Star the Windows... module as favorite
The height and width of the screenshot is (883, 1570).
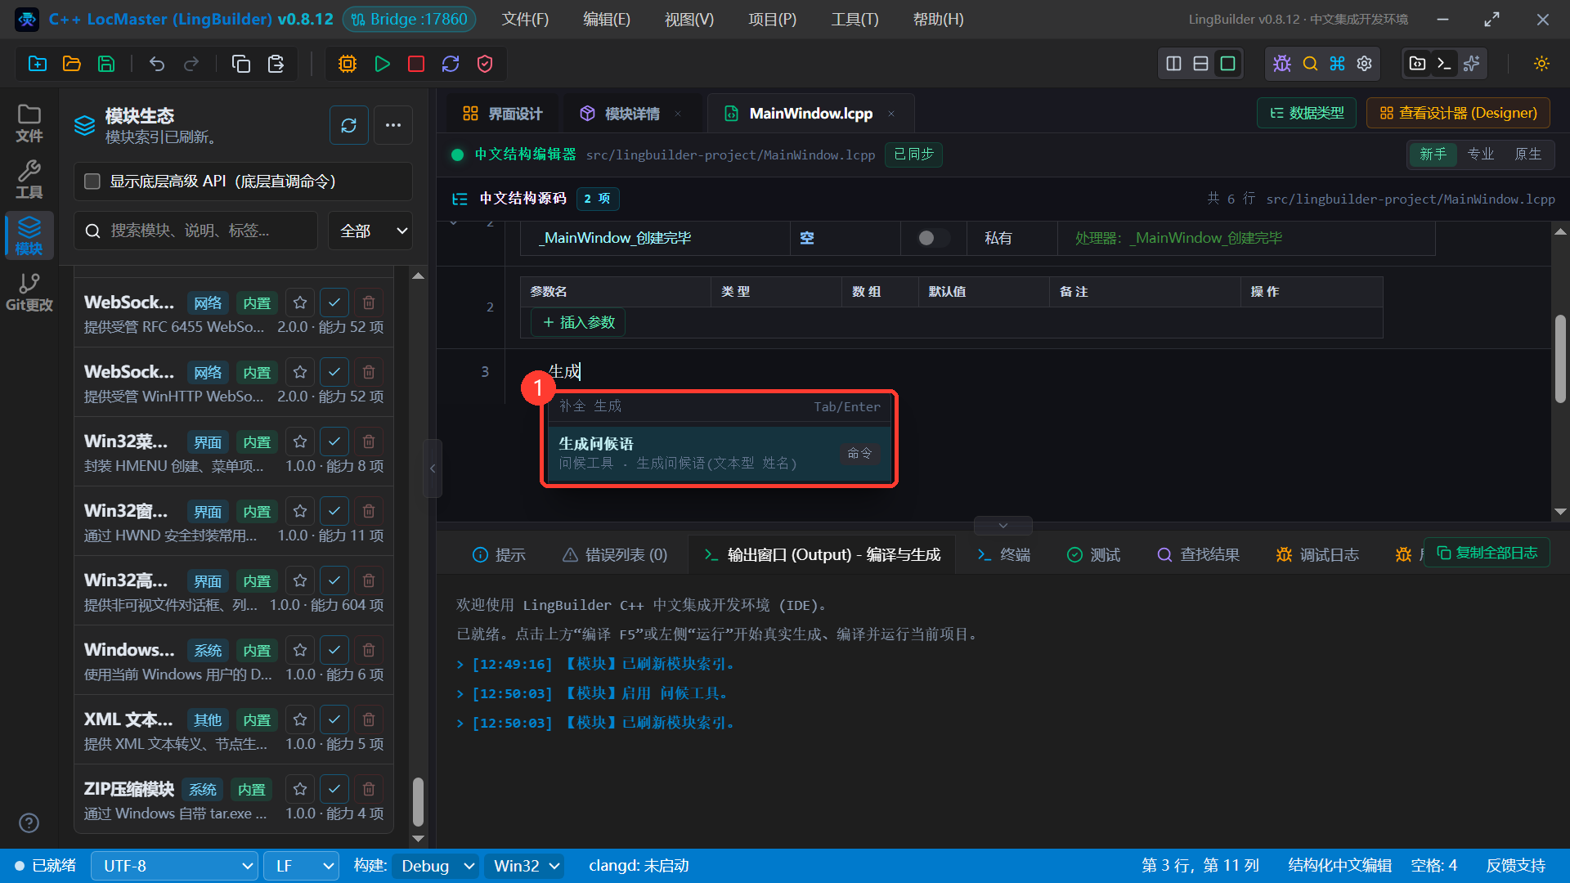(300, 650)
